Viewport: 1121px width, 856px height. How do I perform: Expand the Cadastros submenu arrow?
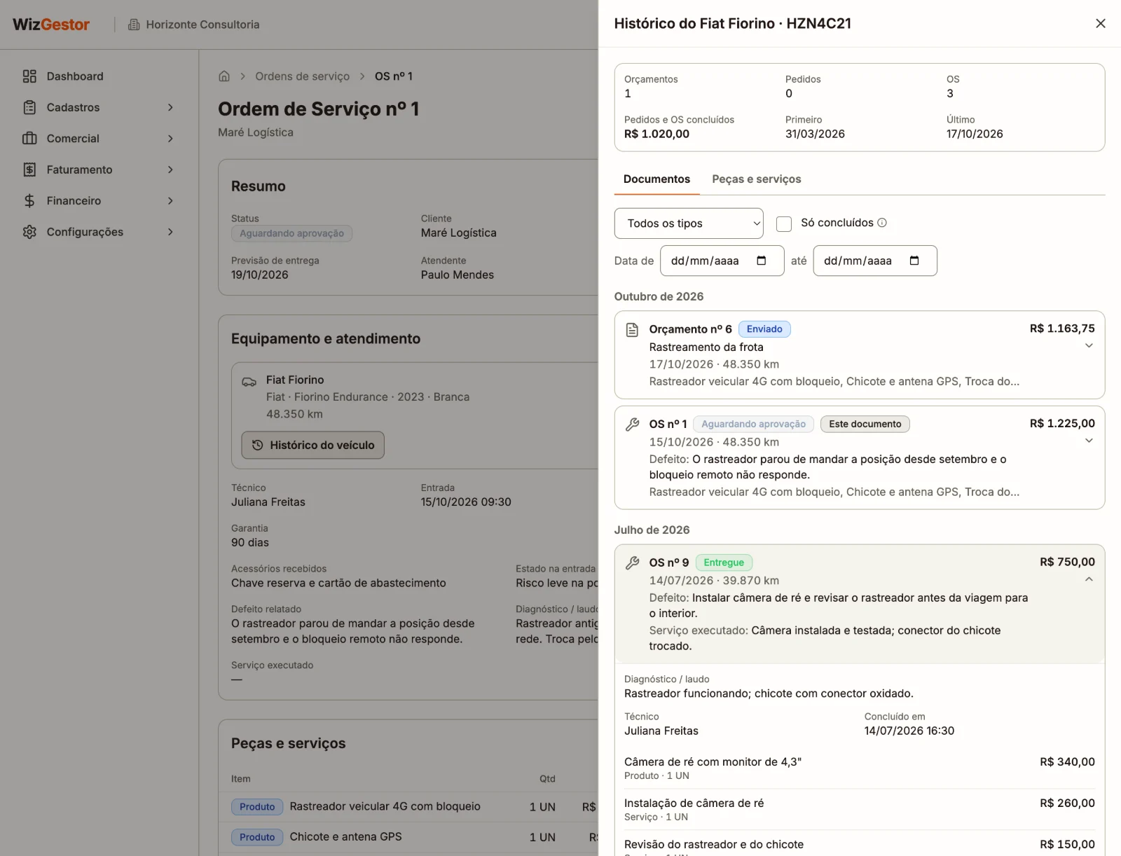coord(170,107)
